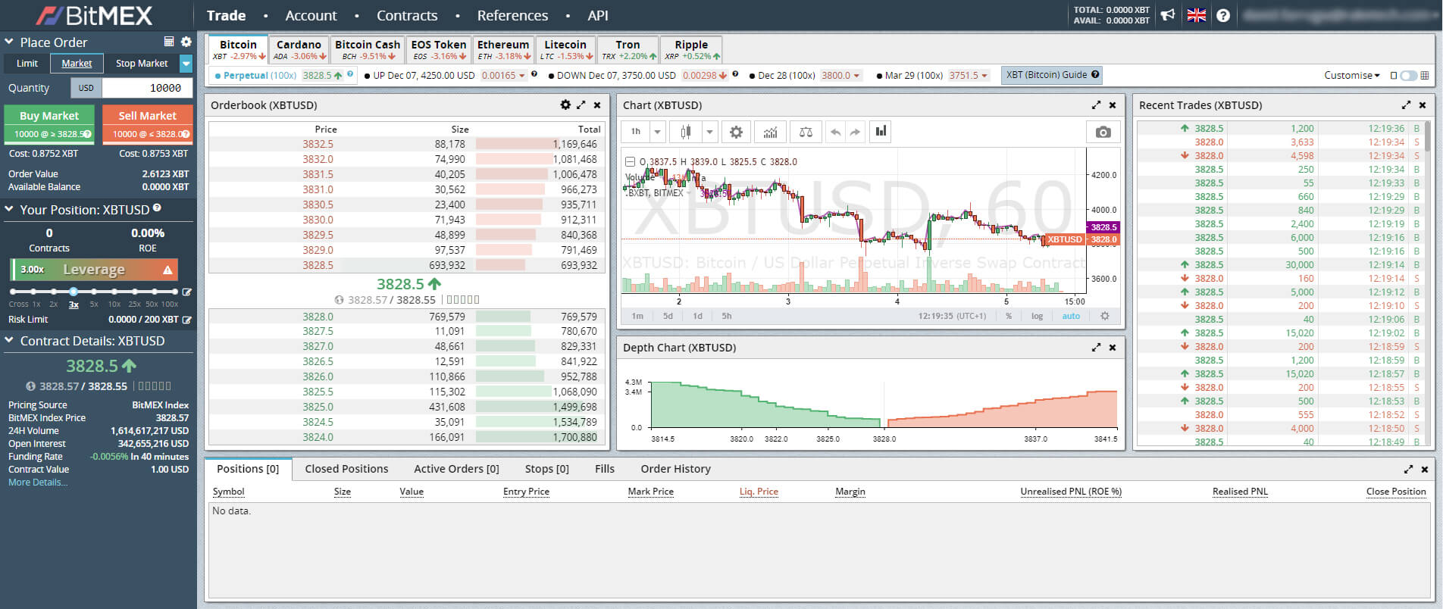The height and width of the screenshot is (609, 1443).
Task: Toggle the single/grid layout switch
Action: tap(1409, 76)
